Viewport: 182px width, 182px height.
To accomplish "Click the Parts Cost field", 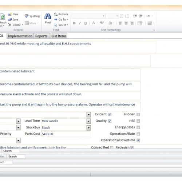I will [66, 134].
